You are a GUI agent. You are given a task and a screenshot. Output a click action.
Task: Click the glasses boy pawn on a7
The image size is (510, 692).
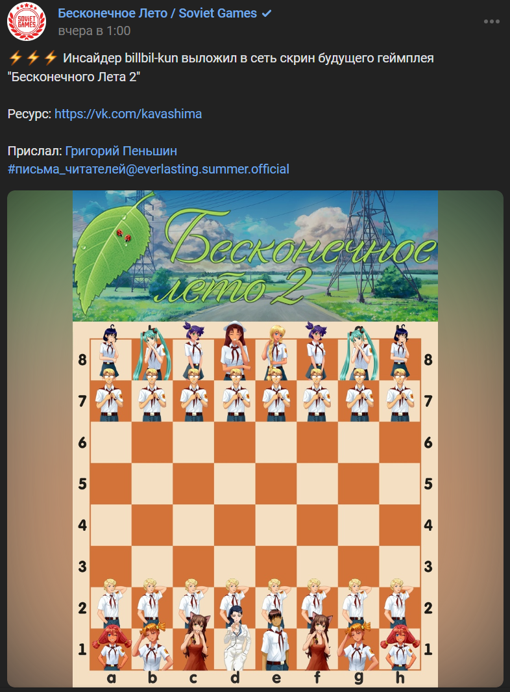coord(110,396)
